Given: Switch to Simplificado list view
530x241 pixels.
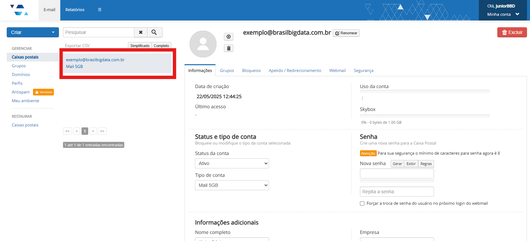Looking at the screenshot, I should click(x=140, y=46).
